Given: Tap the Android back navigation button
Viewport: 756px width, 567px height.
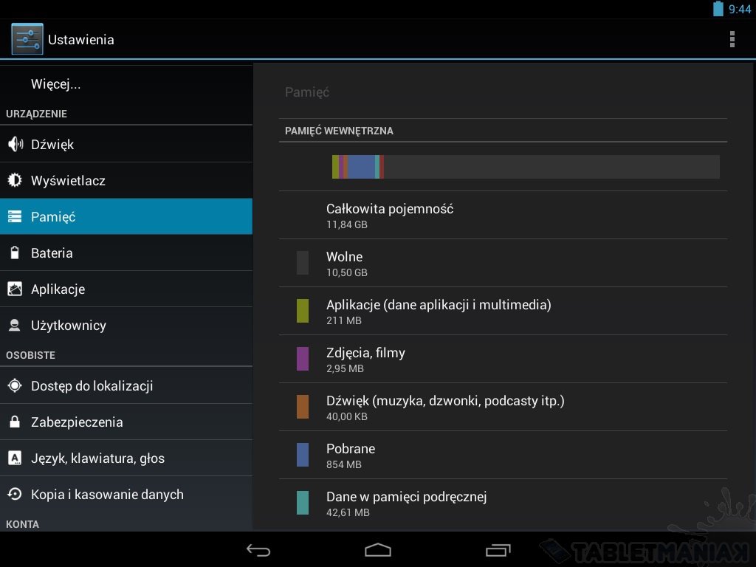Looking at the screenshot, I should click(258, 550).
